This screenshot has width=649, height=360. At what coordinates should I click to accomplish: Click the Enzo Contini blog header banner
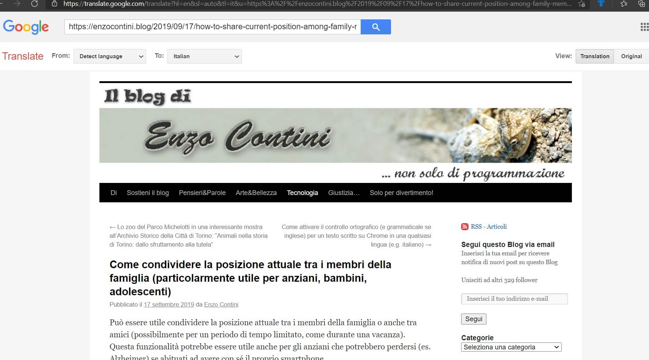335,135
